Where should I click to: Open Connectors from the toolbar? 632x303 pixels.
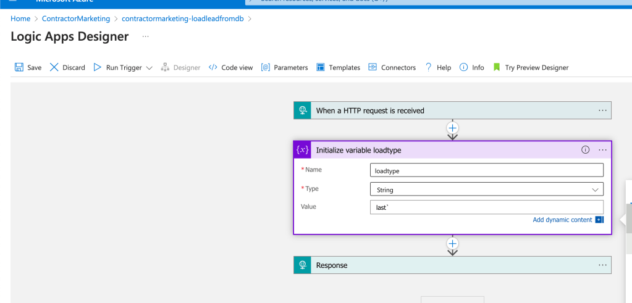pyautogui.click(x=398, y=68)
